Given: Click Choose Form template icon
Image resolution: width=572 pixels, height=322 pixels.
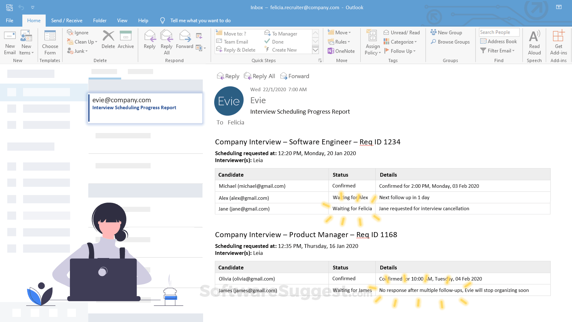Looking at the screenshot, I should (x=50, y=42).
